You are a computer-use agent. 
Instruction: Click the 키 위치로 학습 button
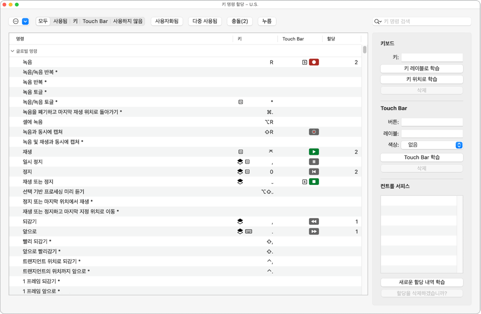pos(422,79)
